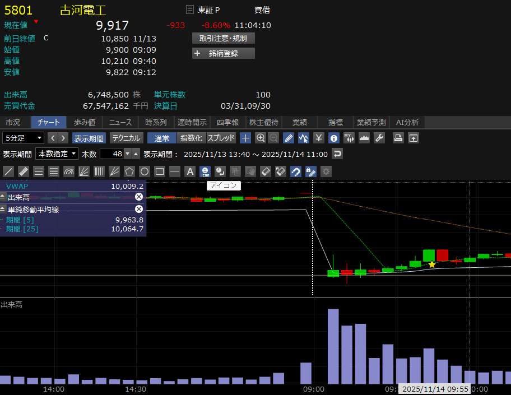Viewport: 511px width, 395px height.
Task: Click the 銘柄登録 button
Action: tap(224, 53)
